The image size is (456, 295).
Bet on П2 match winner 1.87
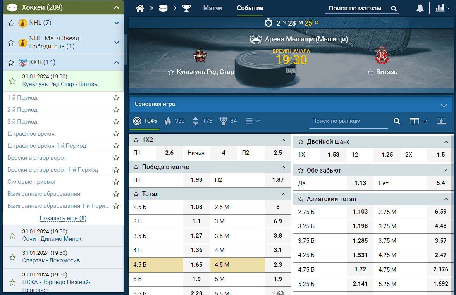click(278, 180)
